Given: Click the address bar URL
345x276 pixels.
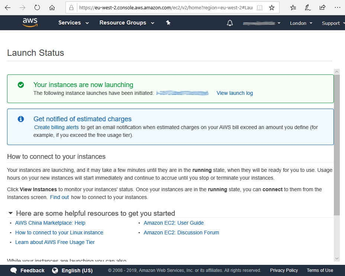Looking at the screenshot, I should [x=166, y=8].
